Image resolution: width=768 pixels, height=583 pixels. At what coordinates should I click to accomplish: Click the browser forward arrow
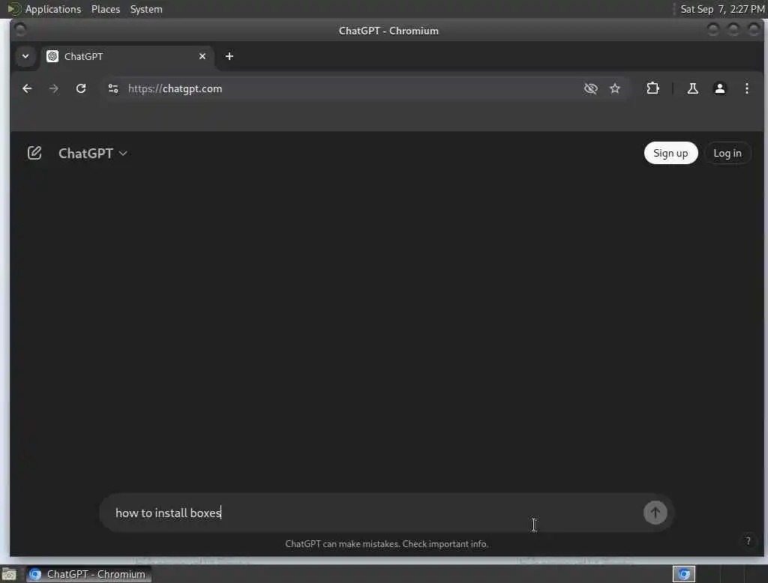coord(54,88)
